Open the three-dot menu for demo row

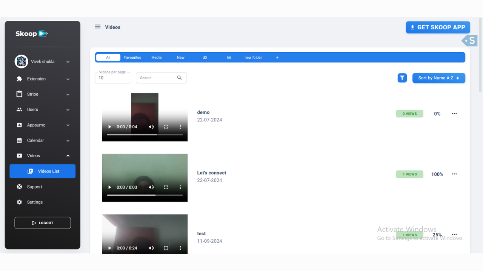click(454, 114)
